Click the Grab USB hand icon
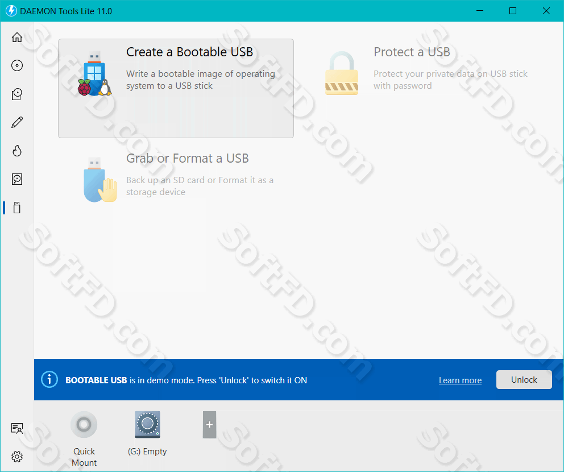The image size is (564, 472). 101,180
